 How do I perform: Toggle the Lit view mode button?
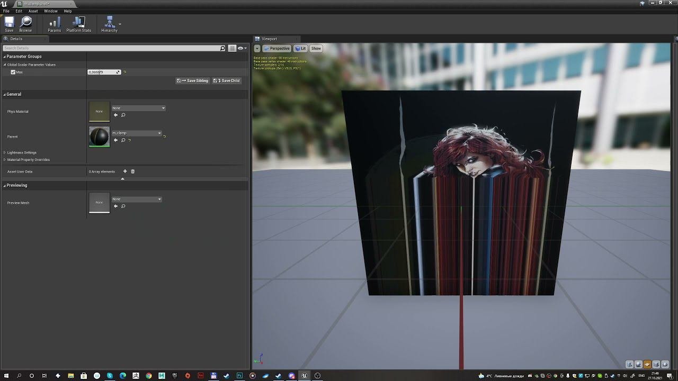(x=300, y=48)
